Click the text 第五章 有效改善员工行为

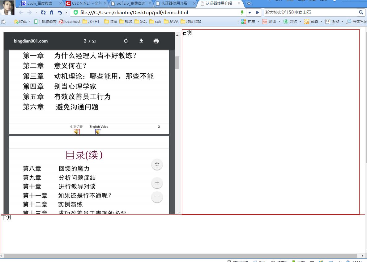point(67,96)
